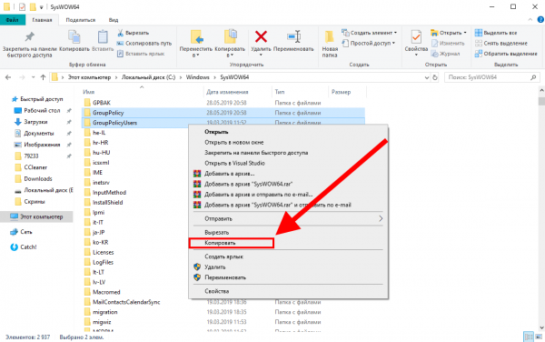Viewport: 545px width, 342px height.
Task: Collapse the ribbon with the chevron
Action: pyautogui.click(x=530, y=20)
